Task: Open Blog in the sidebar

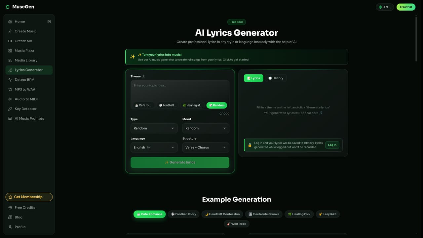Action: [29, 217]
